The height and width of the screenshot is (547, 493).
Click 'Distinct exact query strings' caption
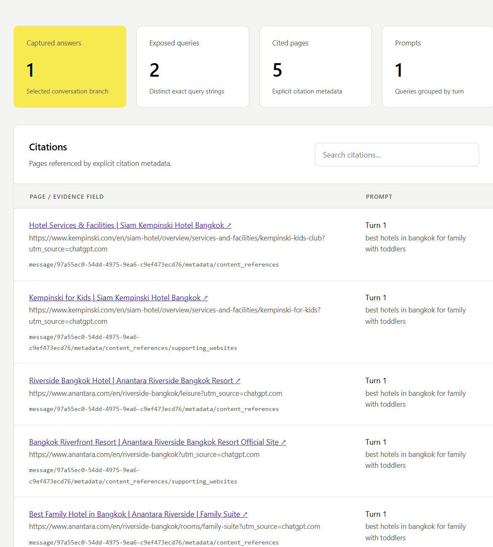pos(187,91)
